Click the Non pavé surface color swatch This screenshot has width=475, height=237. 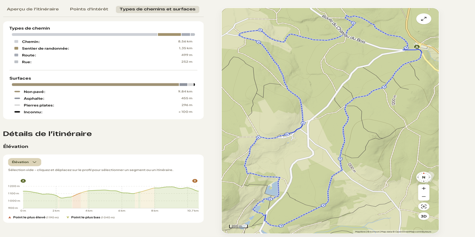click(x=17, y=92)
